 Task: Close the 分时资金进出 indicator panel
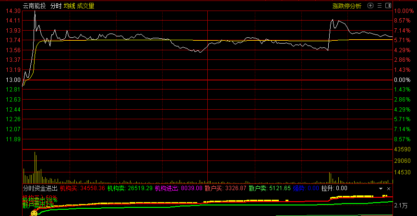[x=388, y=189]
